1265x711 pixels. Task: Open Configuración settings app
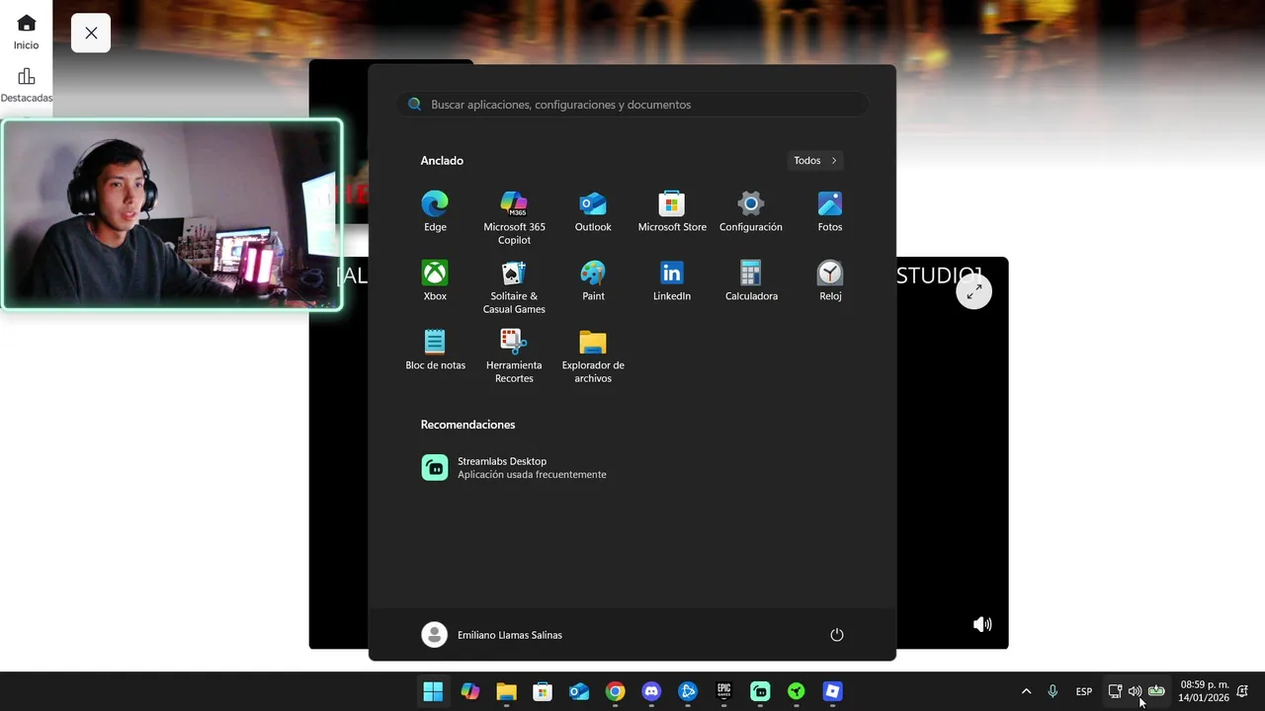coord(751,212)
